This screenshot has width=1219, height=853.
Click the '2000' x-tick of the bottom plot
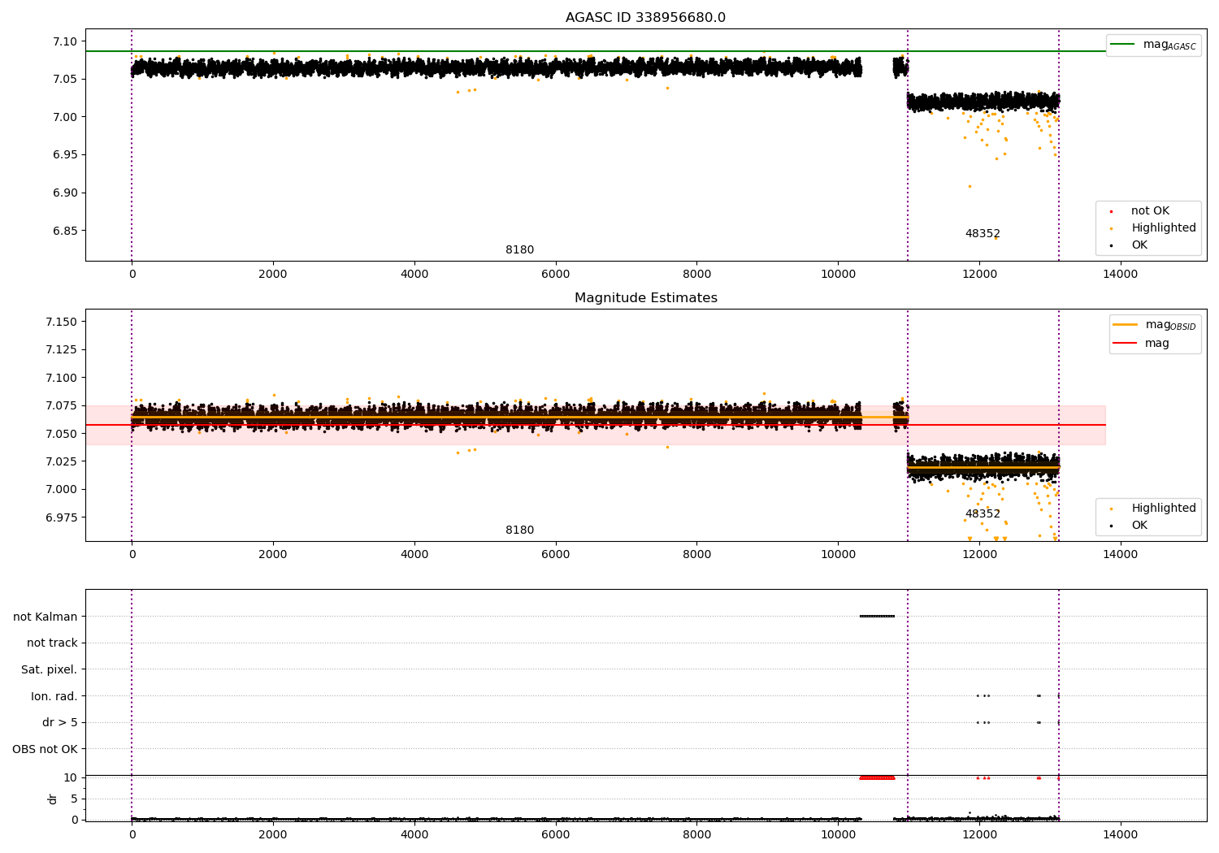(x=272, y=835)
